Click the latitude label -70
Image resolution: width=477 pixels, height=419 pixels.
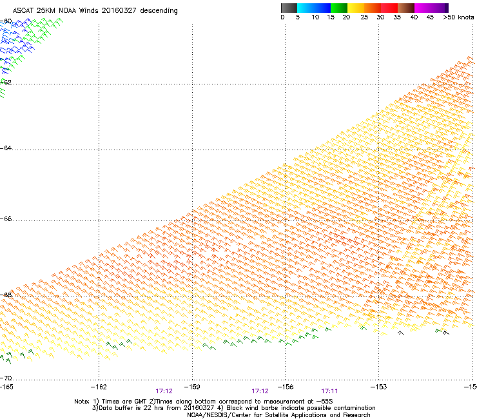(x=6, y=378)
